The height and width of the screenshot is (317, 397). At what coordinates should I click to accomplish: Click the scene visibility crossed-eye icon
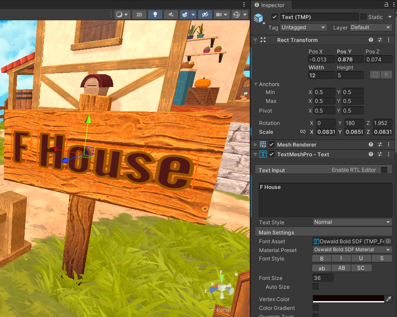(205, 15)
